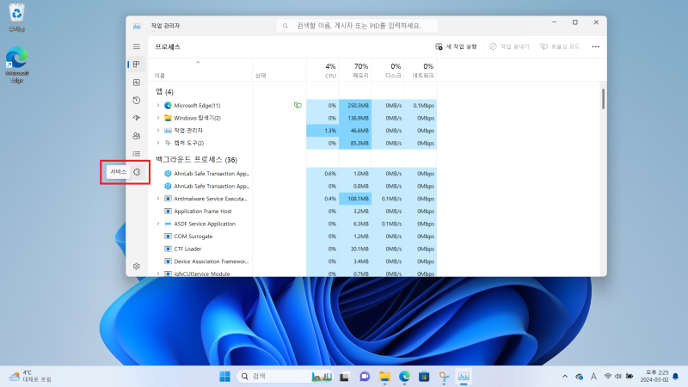
Task: Sort processes by 디스크 column
Action: point(388,71)
